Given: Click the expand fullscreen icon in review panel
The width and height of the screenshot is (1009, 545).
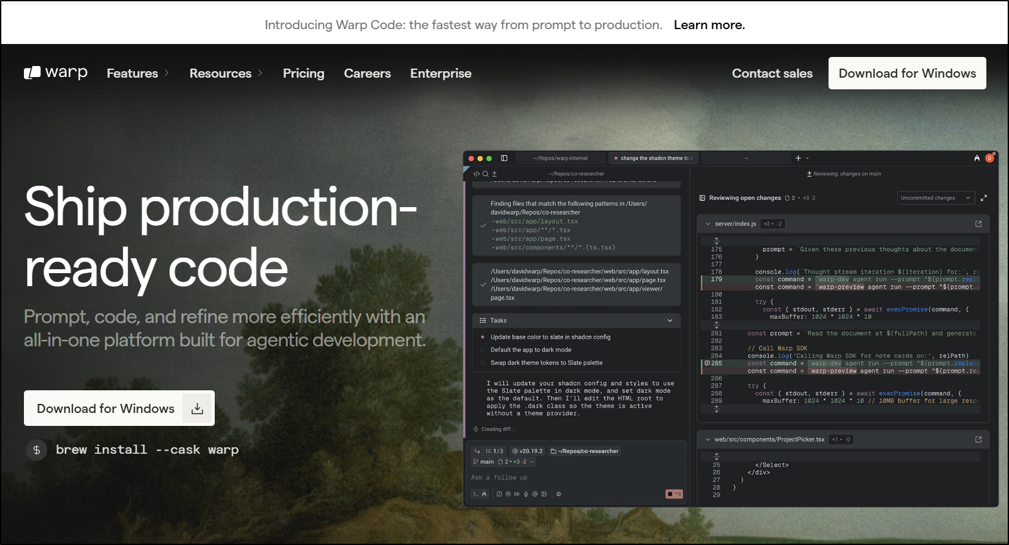Looking at the screenshot, I should (x=984, y=198).
